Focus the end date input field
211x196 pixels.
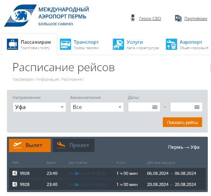pos(186,107)
